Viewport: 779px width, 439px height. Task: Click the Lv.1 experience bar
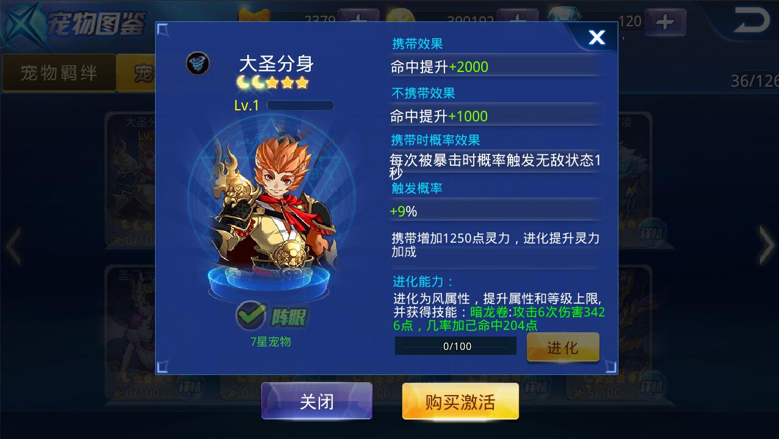[300, 105]
